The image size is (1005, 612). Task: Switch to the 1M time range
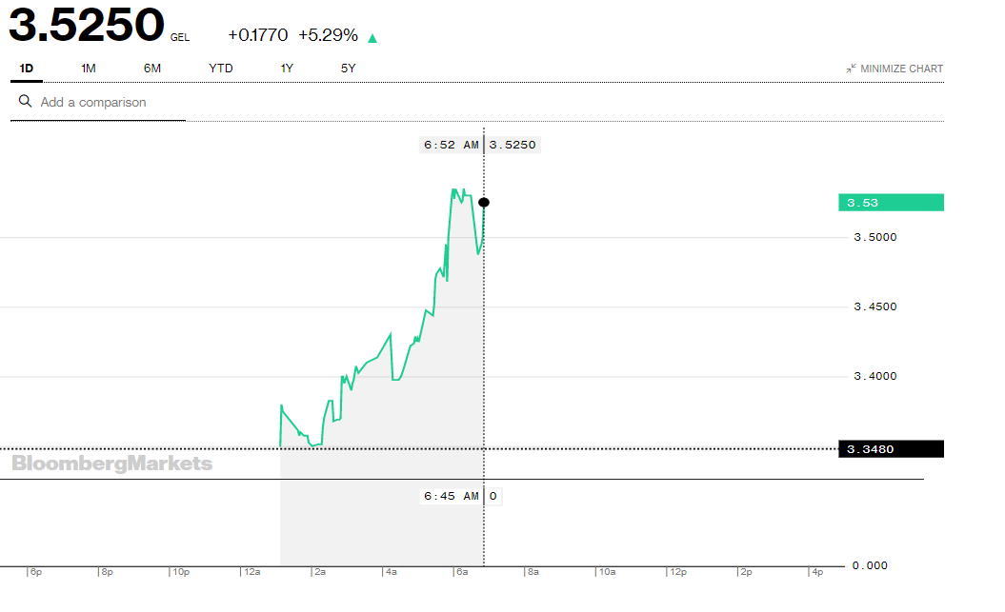pyautogui.click(x=89, y=69)
